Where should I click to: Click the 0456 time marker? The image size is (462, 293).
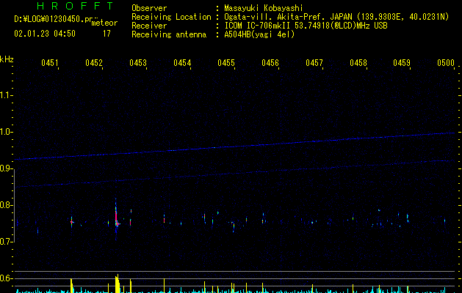(270, 63)
